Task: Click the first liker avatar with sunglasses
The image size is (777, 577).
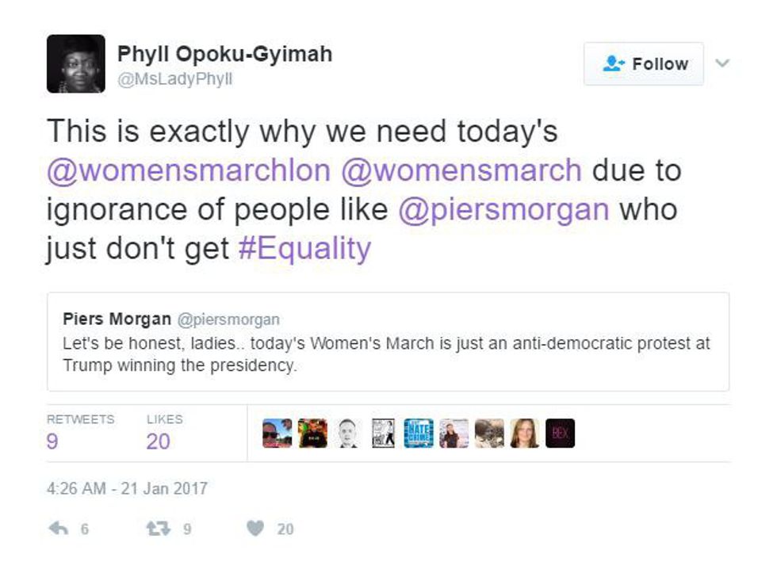Action: 277,433
